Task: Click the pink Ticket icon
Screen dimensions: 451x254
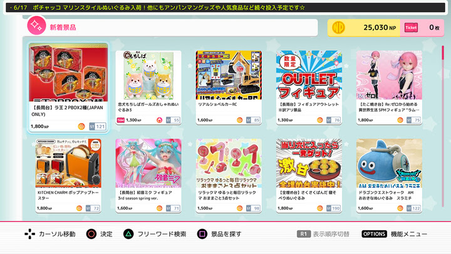Action: tap(411, 28)
